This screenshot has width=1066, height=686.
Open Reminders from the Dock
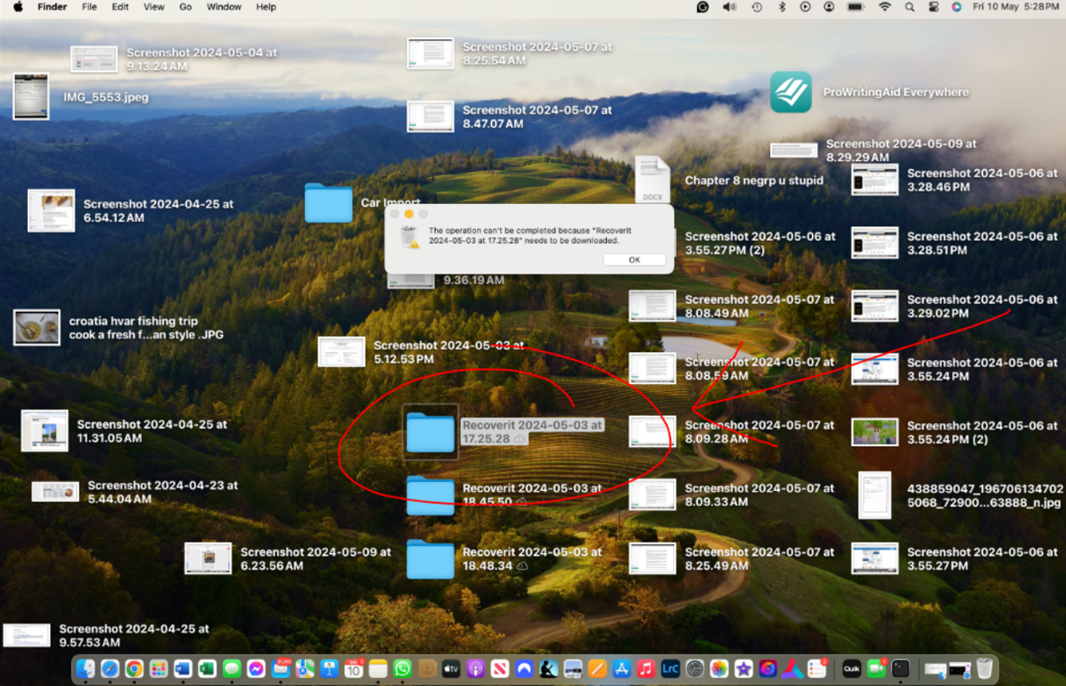pyautogui.click(x=817, y=669)
